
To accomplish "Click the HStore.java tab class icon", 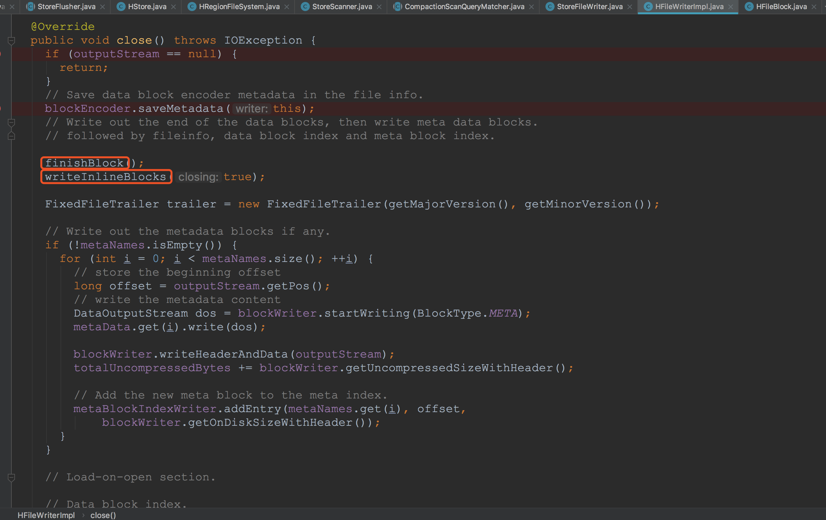I will click(121, 6).
